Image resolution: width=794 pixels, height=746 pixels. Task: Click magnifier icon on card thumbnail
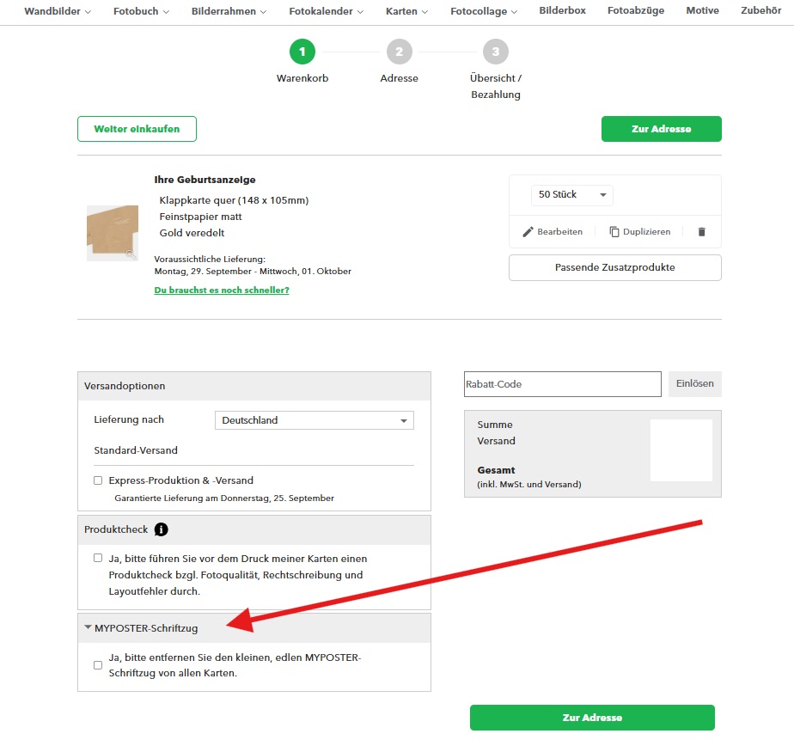(x=131, y=254)
